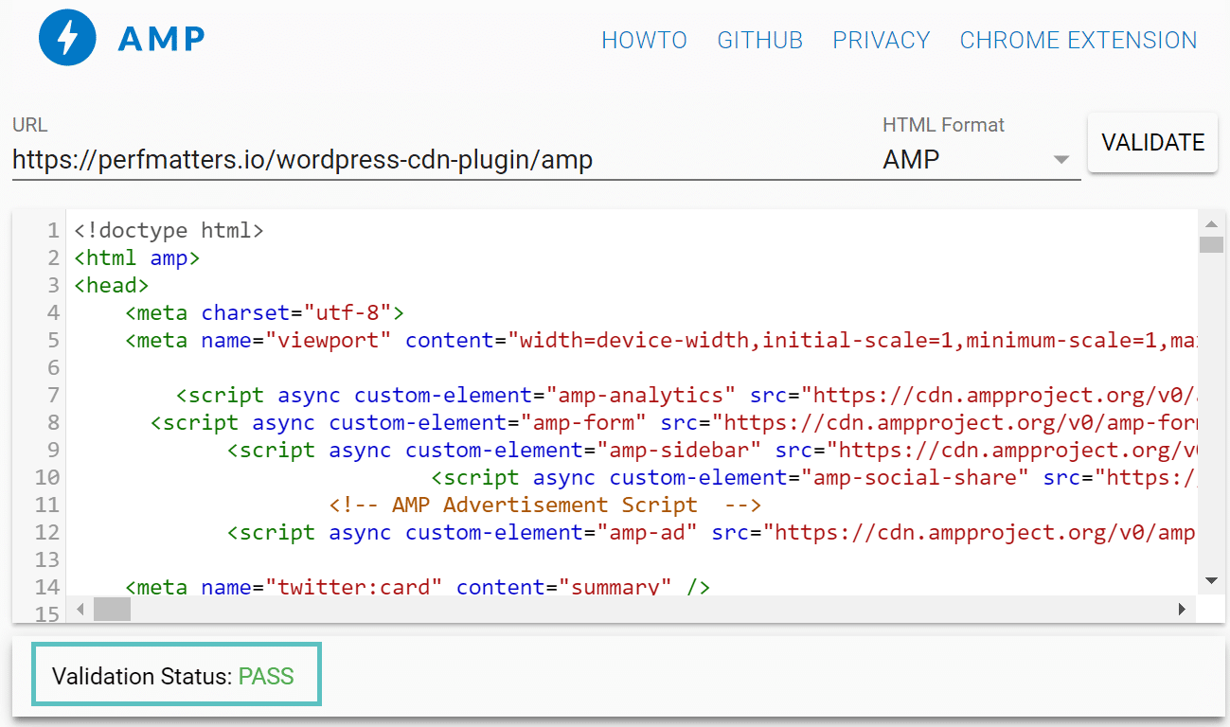Click the horizontal scrollbar left arrow
The image size is (1230, 727).
click(x=80, y=610)
